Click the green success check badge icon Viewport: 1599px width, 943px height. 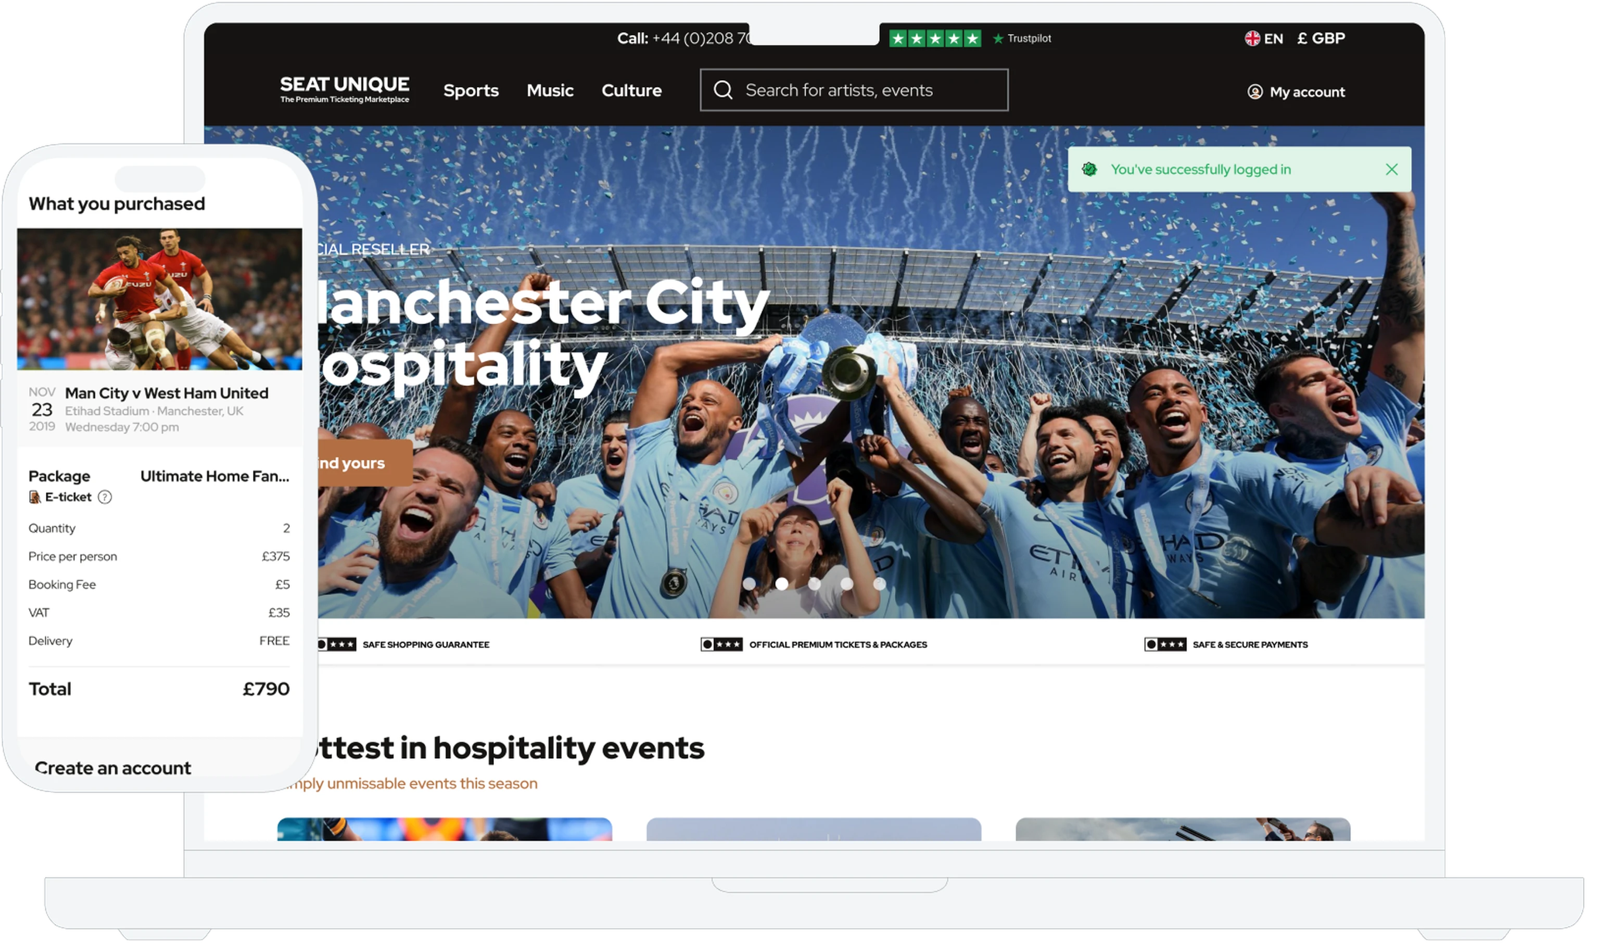pos(1090,170)
